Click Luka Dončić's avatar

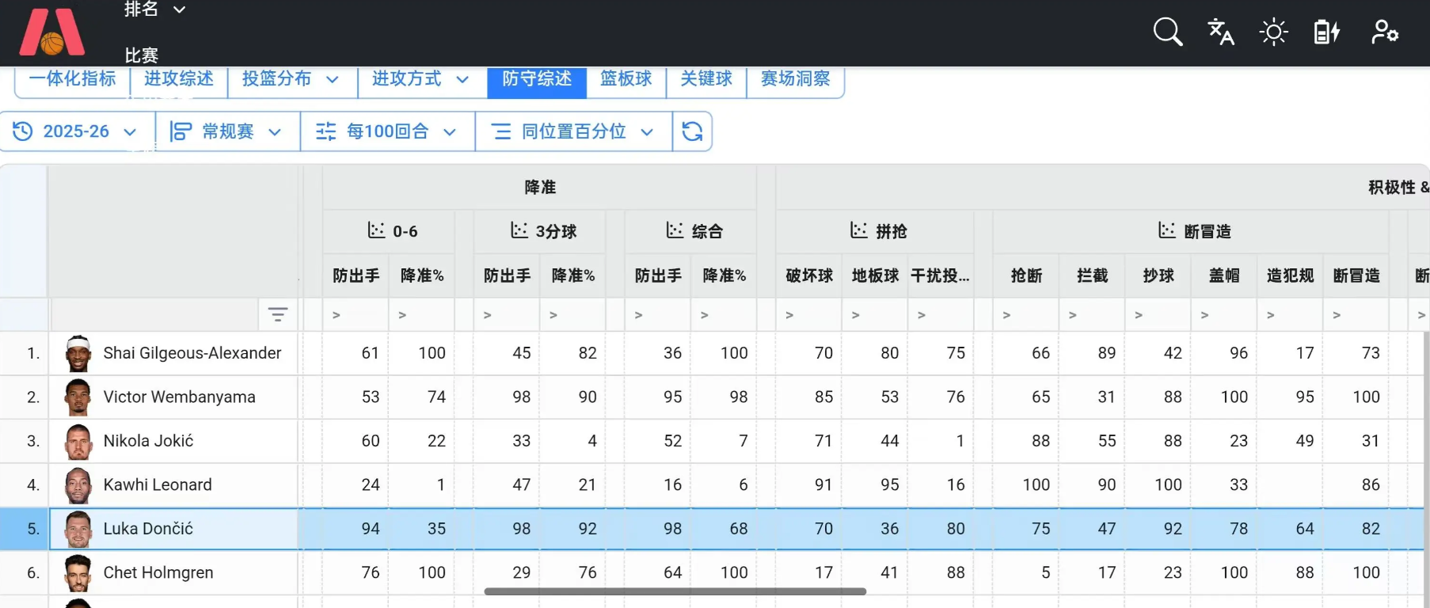pyautogui.click(x=78, y=529)
